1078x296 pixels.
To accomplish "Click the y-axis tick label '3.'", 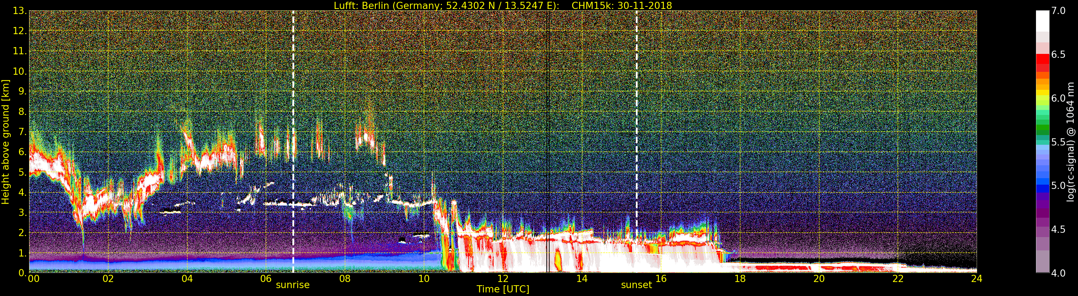I will pos(23,212).
